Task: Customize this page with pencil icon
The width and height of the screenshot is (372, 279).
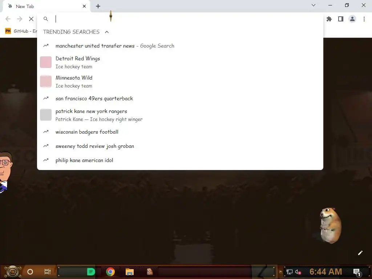Action: click(360, 253)
